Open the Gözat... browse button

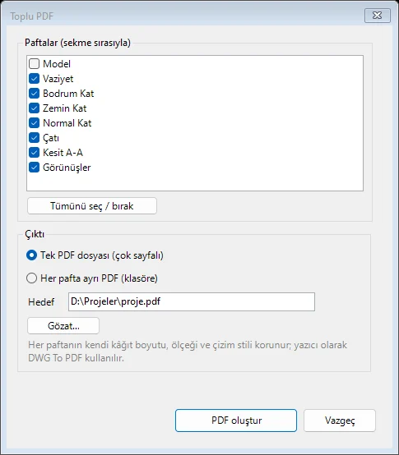tap(63, 326)
